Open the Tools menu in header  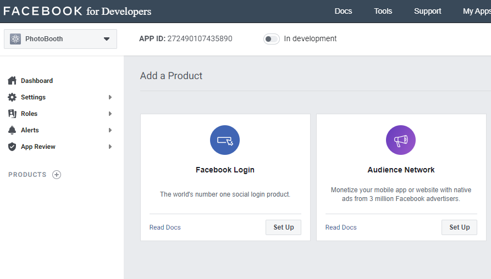pos(383,11)
